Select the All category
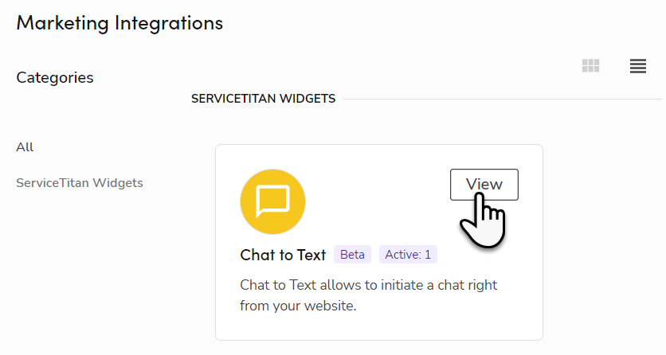Viewport: 666px width, 355px height. coord(25,147)
